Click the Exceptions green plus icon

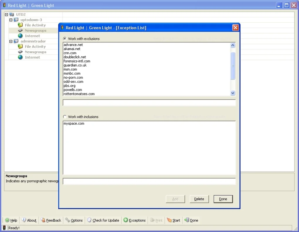click(126, 220)
